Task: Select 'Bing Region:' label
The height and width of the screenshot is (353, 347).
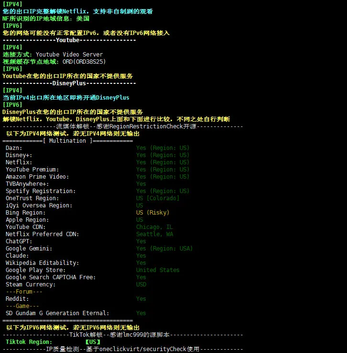Action: tap(26, 213)
